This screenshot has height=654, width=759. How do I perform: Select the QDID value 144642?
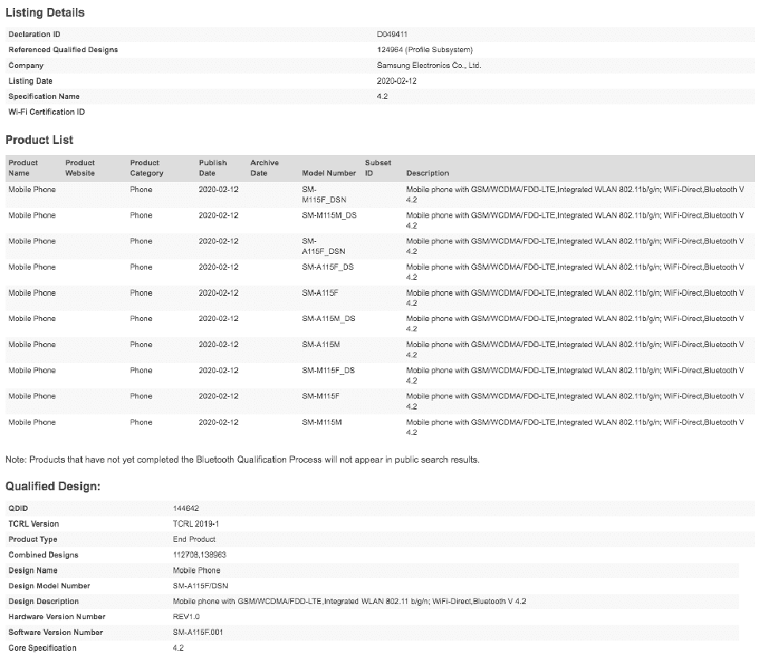click(x=186, y=508)
